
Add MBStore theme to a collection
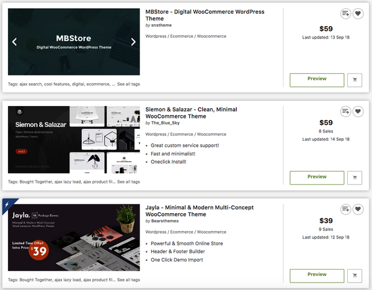pos(346,14)
